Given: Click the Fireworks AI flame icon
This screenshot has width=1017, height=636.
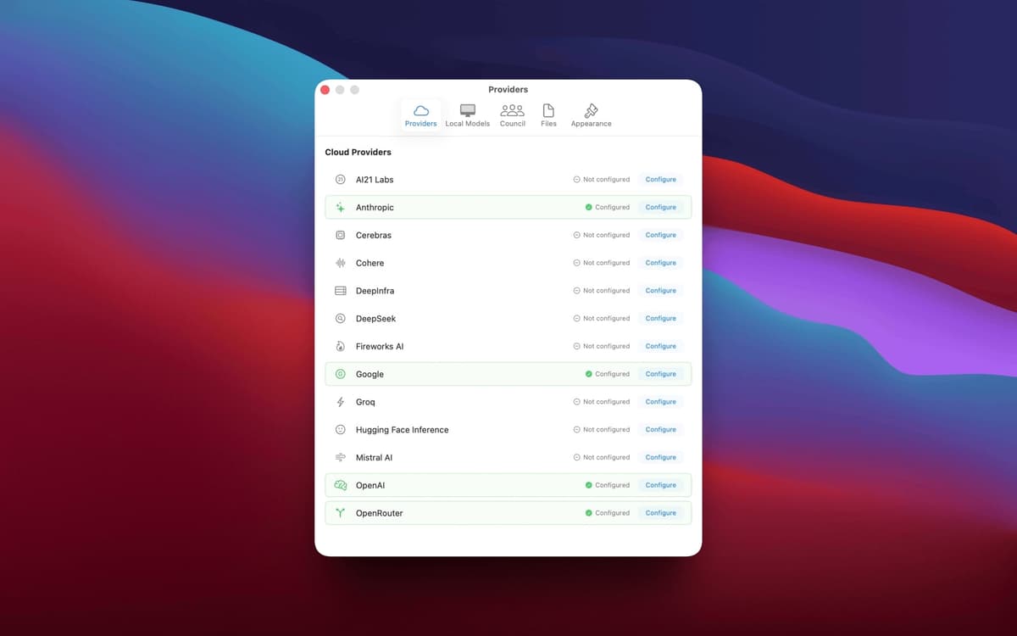Looking at the screenshot, I should (341, 346).
